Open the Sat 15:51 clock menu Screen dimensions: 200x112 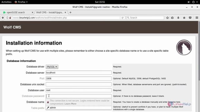100,2
